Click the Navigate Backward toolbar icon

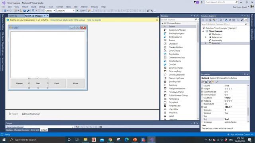pyautogui.click(x=5, y=11)
